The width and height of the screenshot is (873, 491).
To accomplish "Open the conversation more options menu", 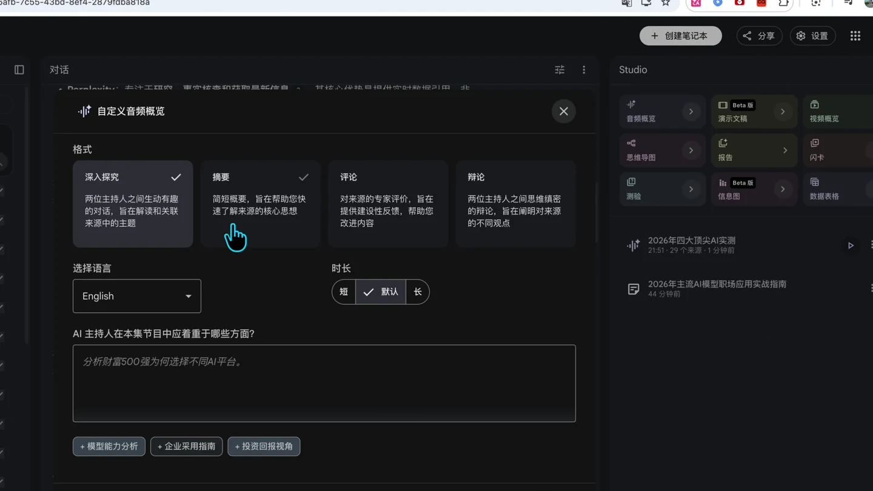I will [x=584, y=70].
